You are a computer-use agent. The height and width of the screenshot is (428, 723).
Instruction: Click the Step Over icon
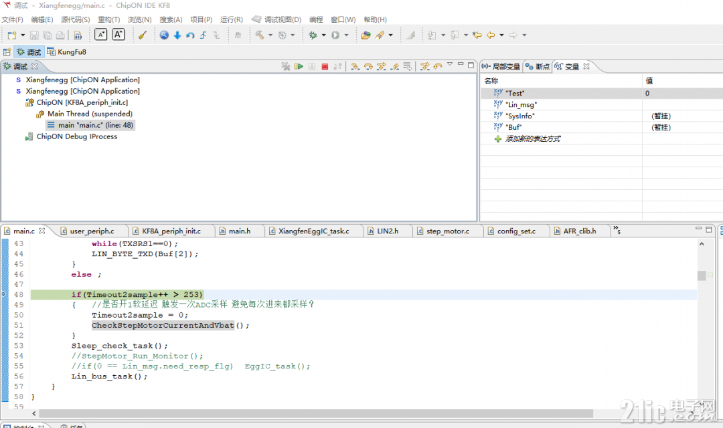point(368,66)
